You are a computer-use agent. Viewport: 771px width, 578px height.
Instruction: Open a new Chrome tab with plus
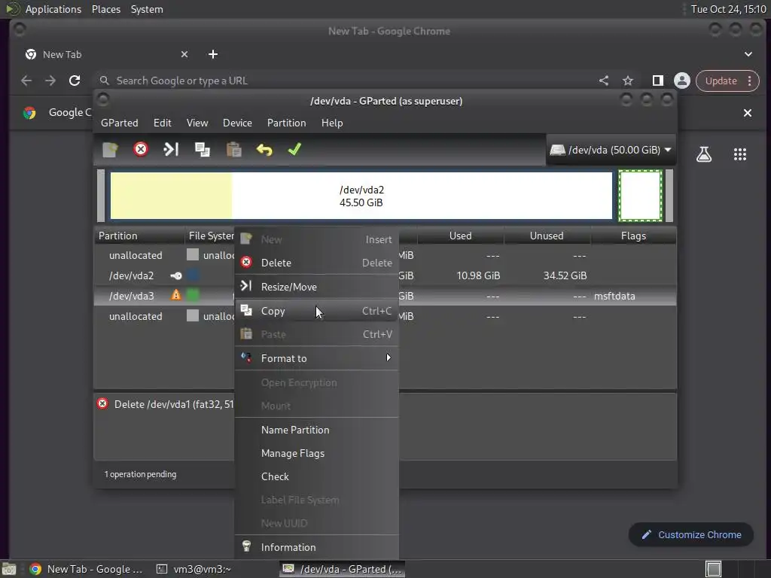[213, 54]
